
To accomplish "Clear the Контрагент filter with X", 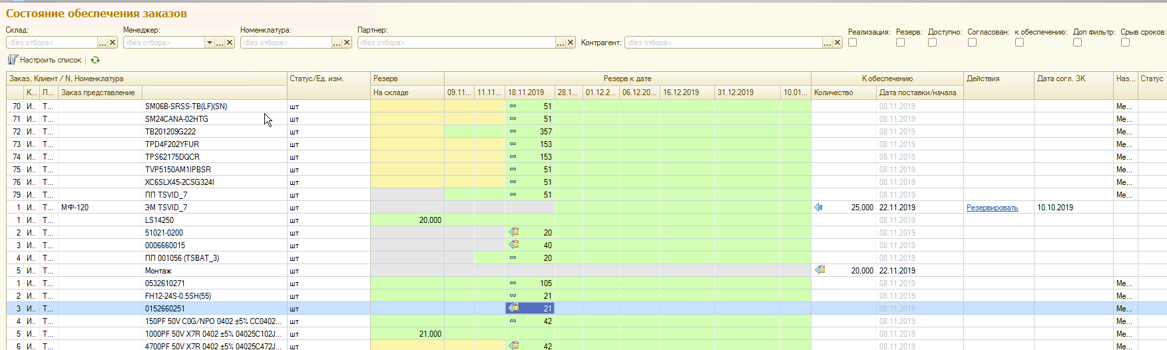I will coord(837,43).
